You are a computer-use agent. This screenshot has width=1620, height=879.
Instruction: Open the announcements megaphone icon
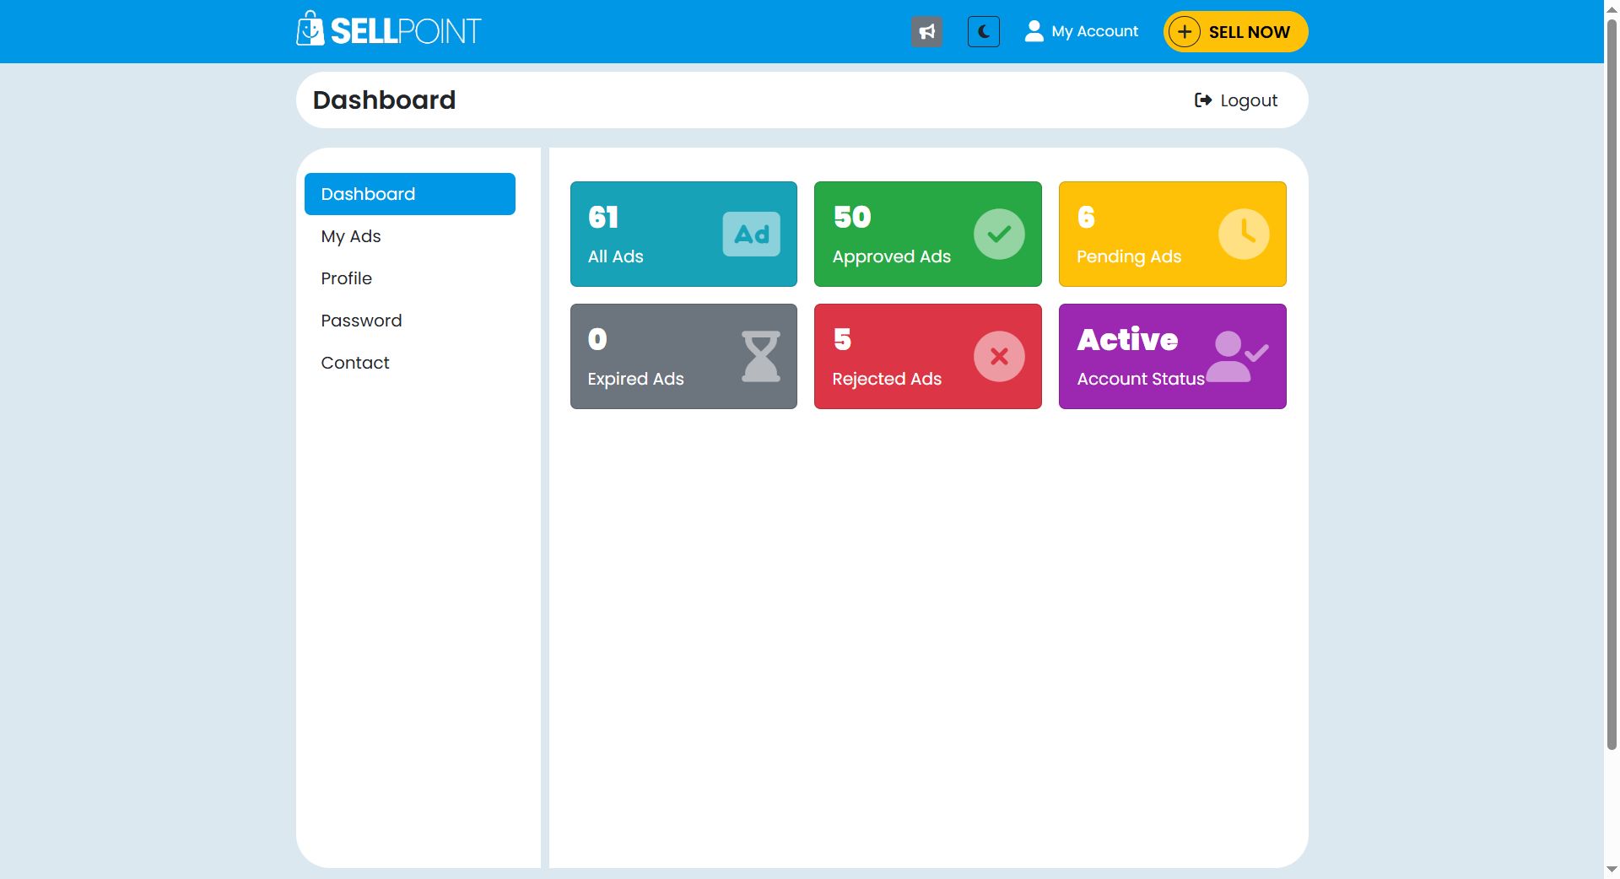point(926,32)
